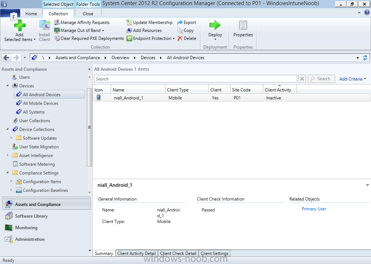Collapse the Devices tree node

(x=7, y=86)
